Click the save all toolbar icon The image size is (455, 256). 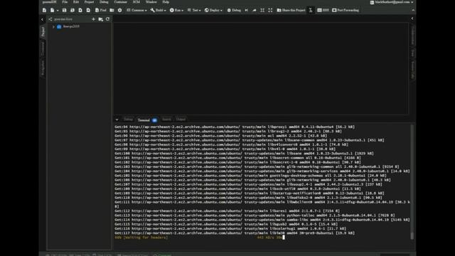(73, 10)
